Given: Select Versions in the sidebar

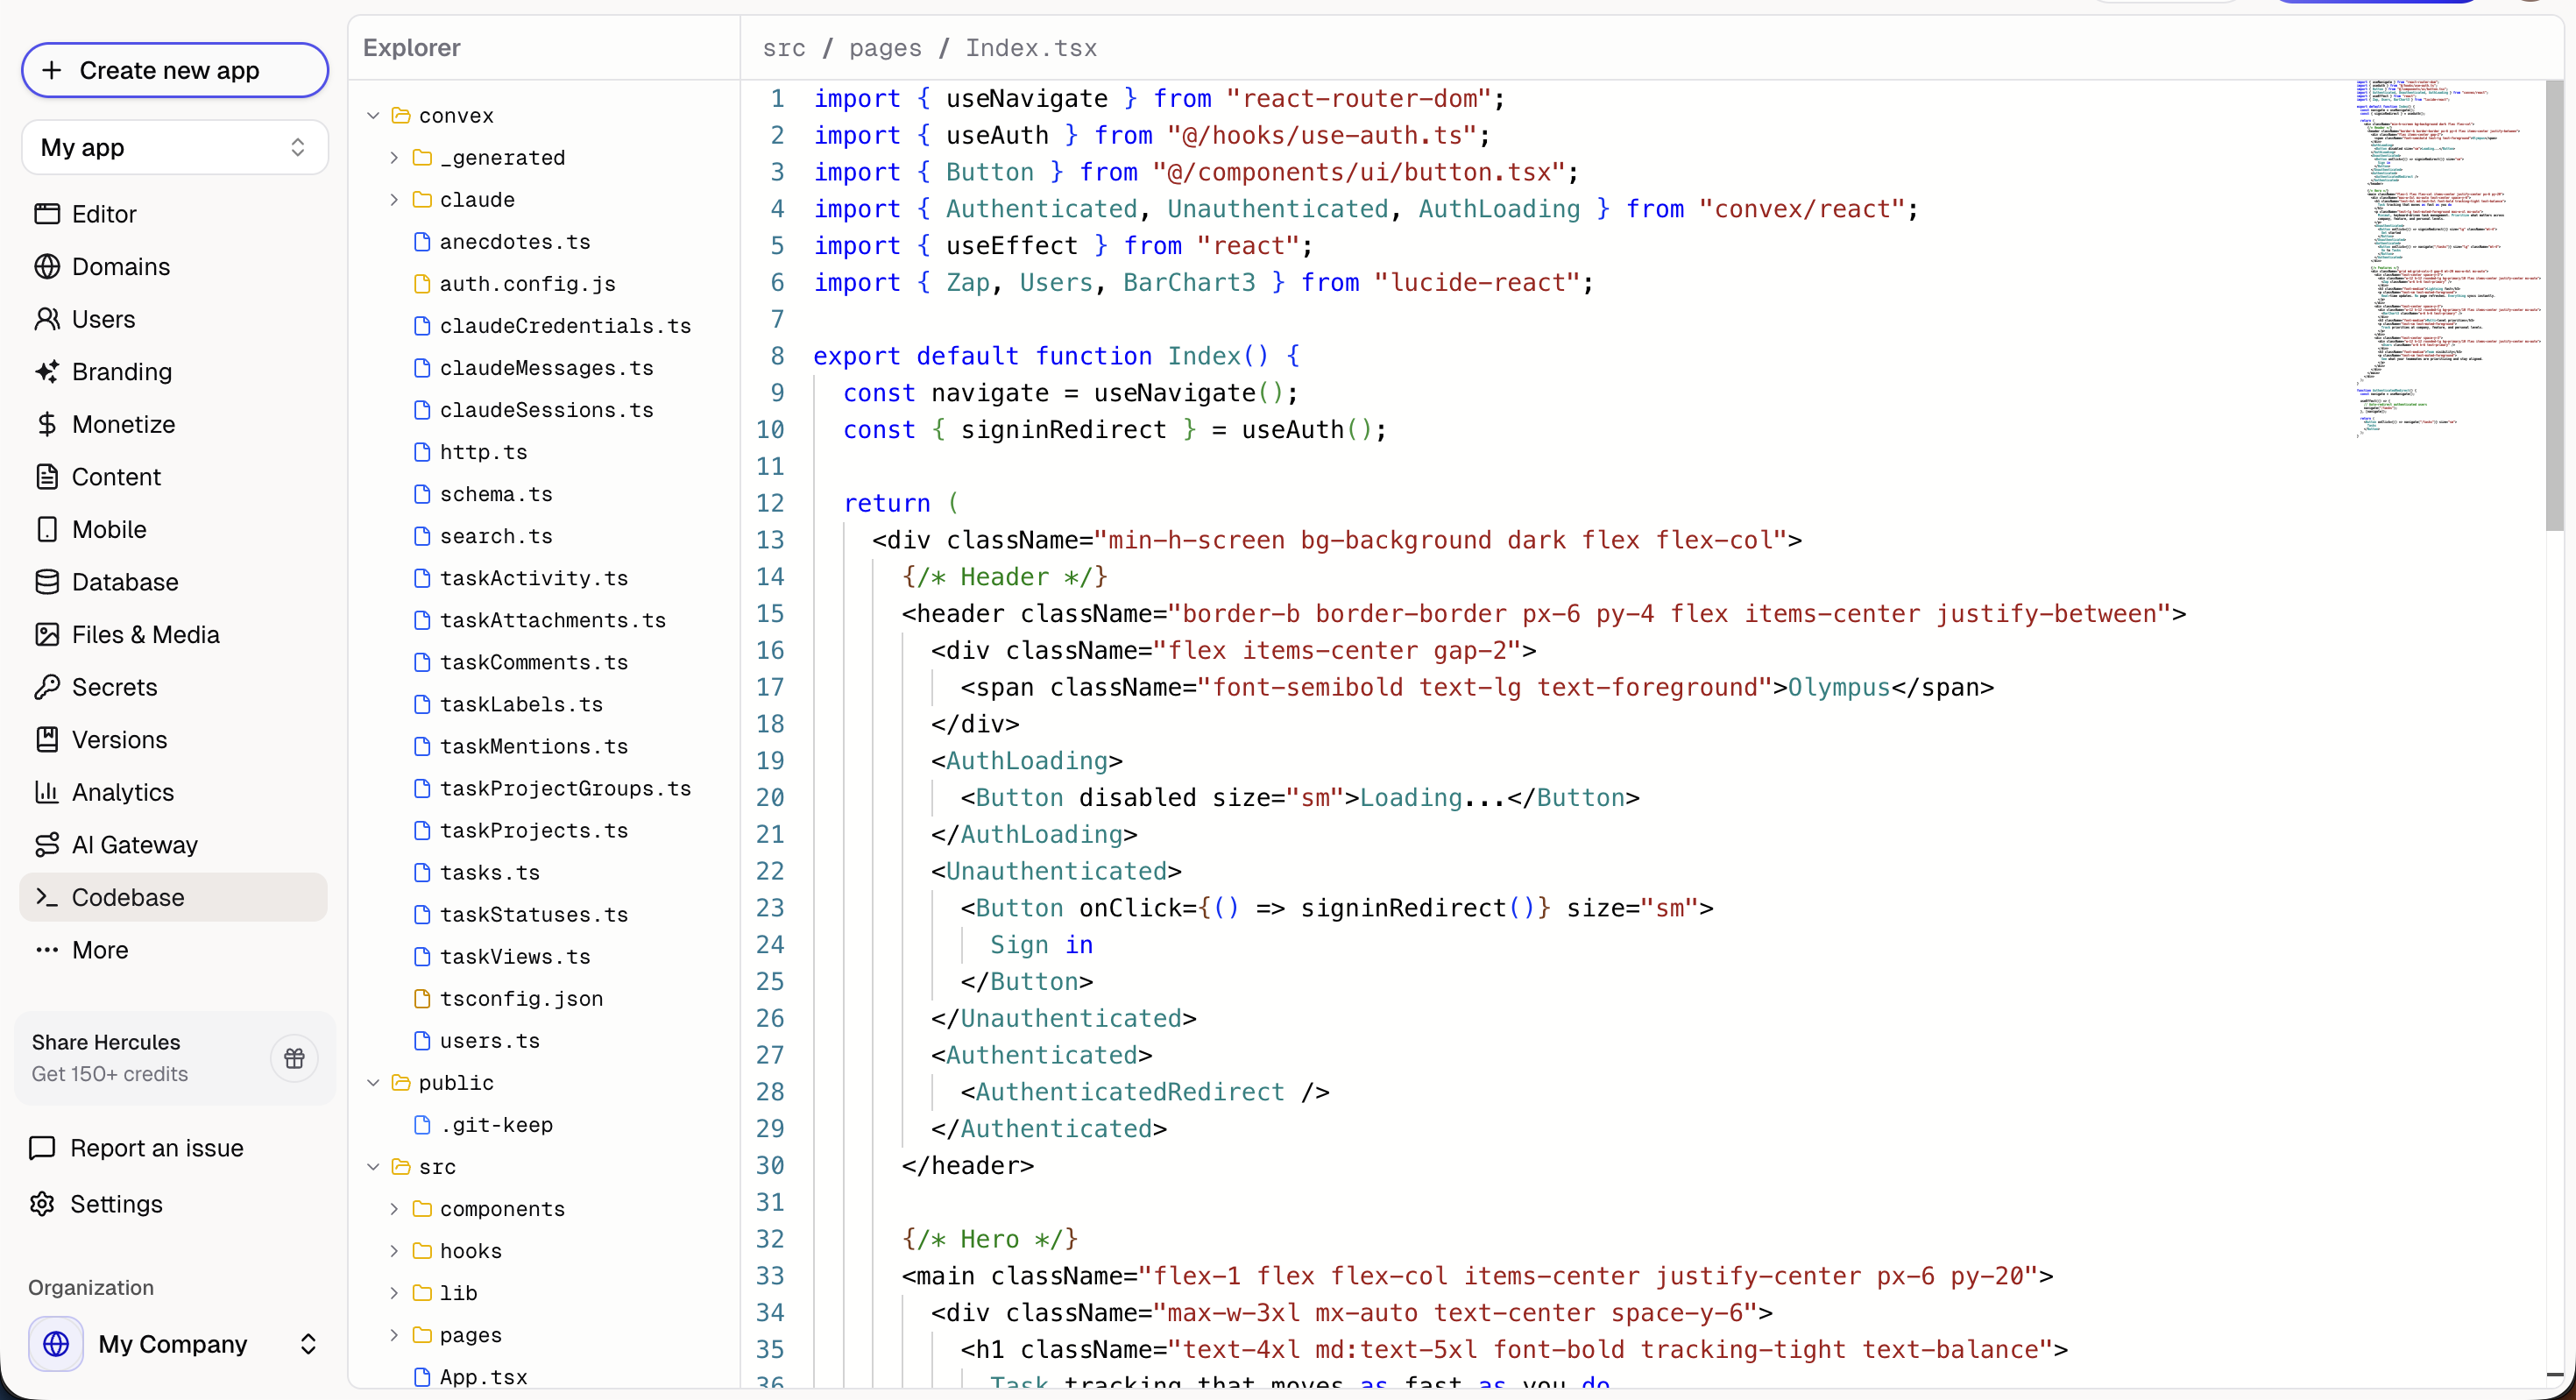Looking at the screenshot, I should [x=120, y=739].
